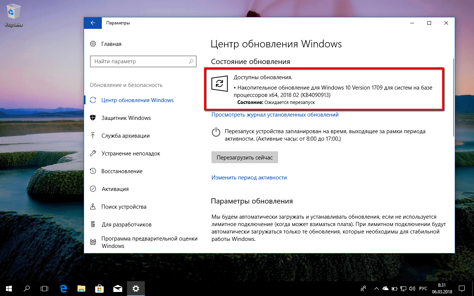The image size is (474, 296).
Task: Open Восстановление clock-arrow icon
Action: point(93,171)
